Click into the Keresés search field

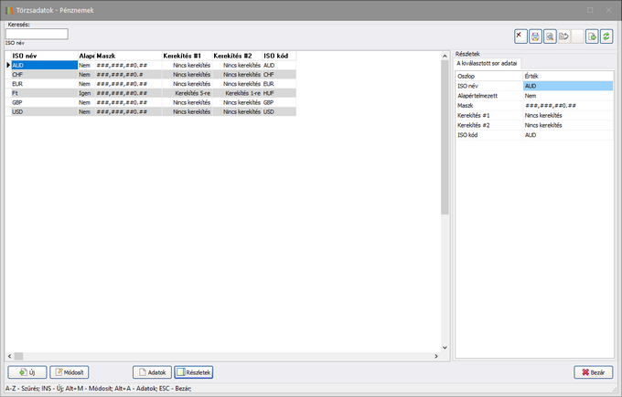coord(37,34)
